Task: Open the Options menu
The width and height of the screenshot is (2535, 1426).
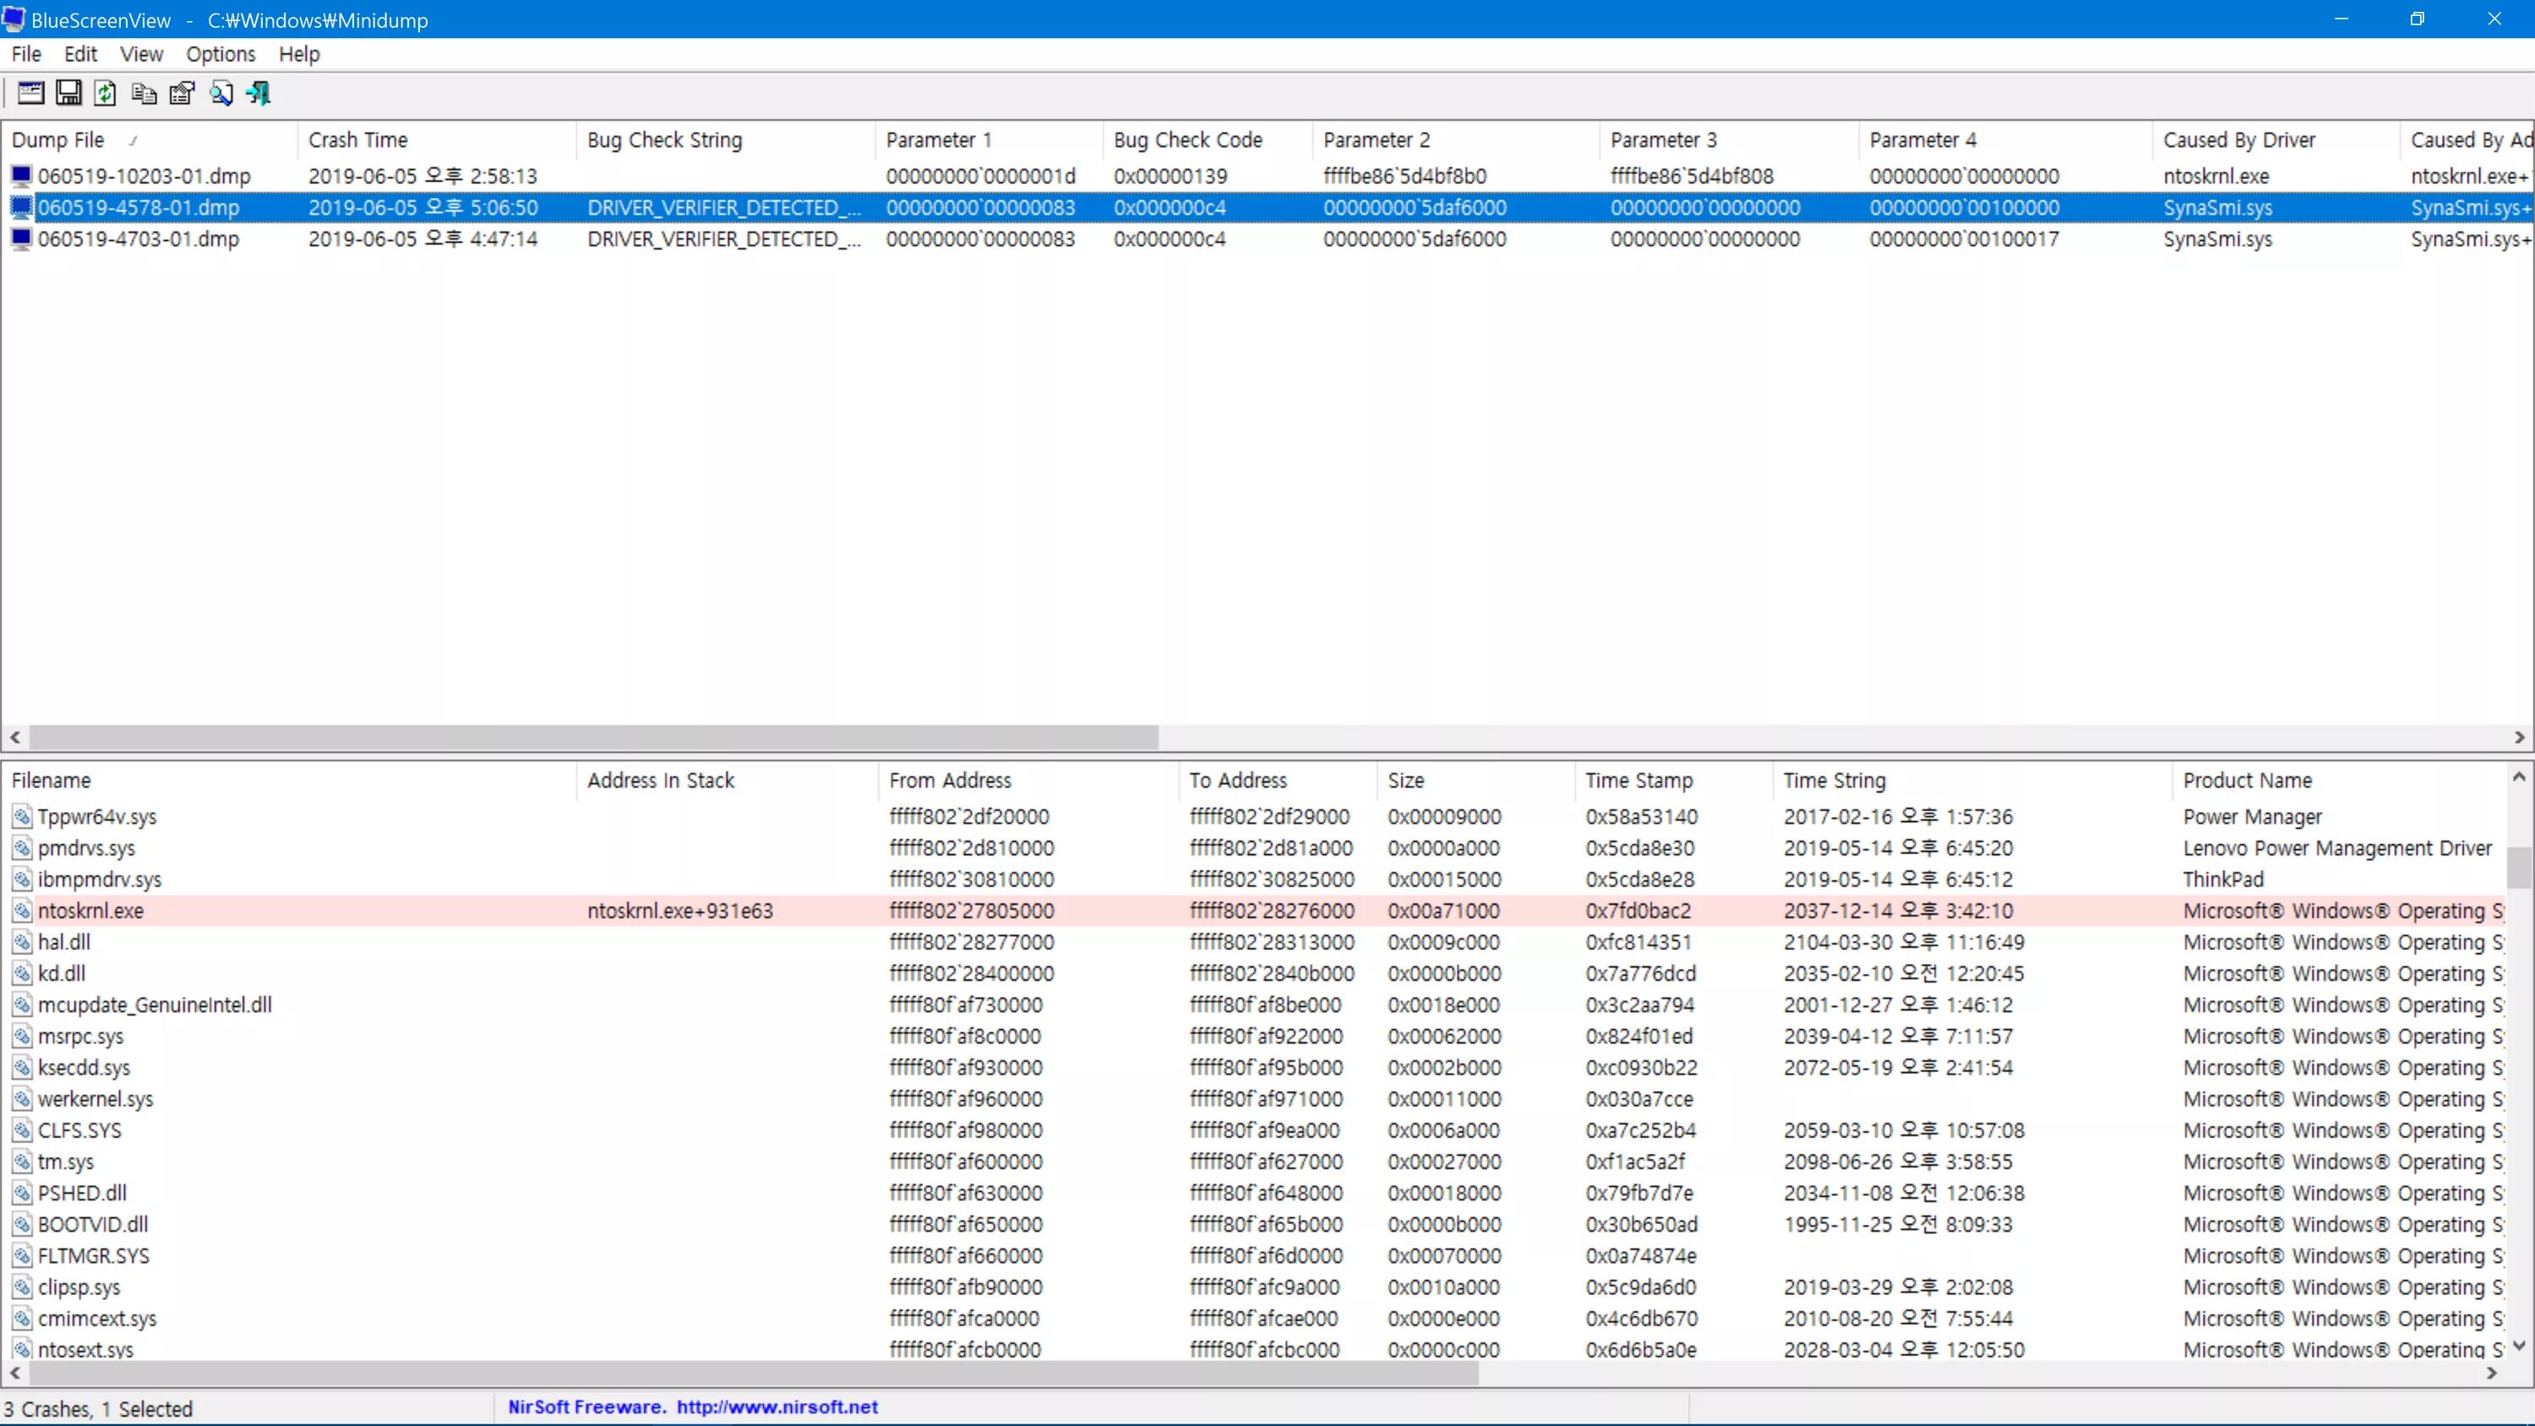Action: click(221, 54)
